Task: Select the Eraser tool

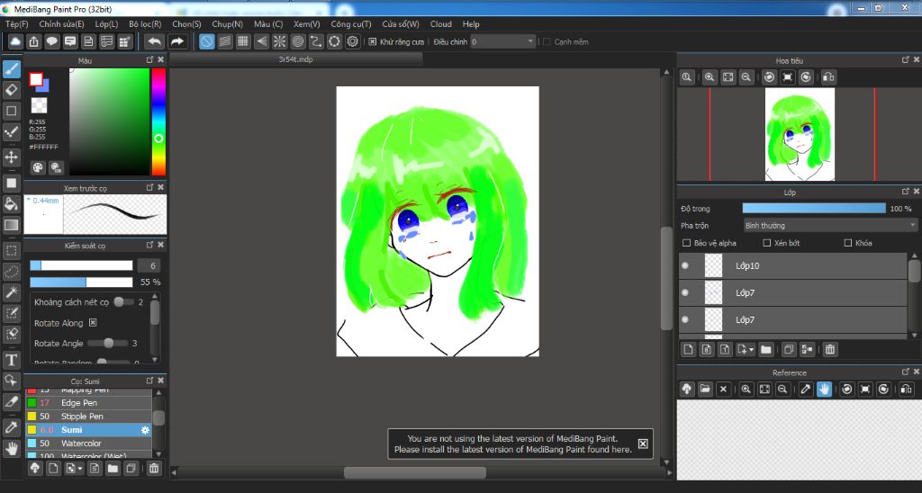Action: click(x=11, y=90)
